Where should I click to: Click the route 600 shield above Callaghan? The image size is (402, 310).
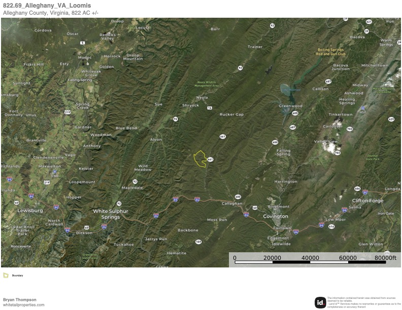coord(238,197)
